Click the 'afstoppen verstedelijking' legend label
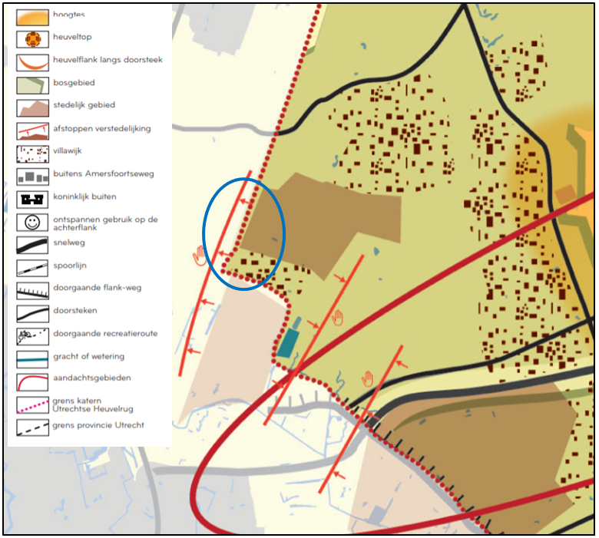Image resolution: width=599 pixels, height=538 pixels. 102,129
